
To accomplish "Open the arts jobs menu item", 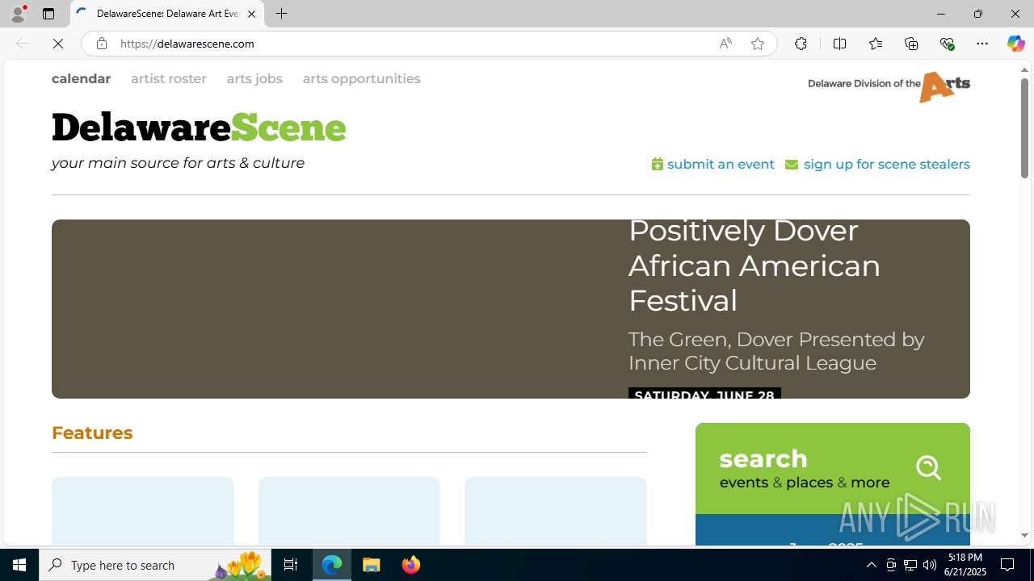I will coord(254,78).
